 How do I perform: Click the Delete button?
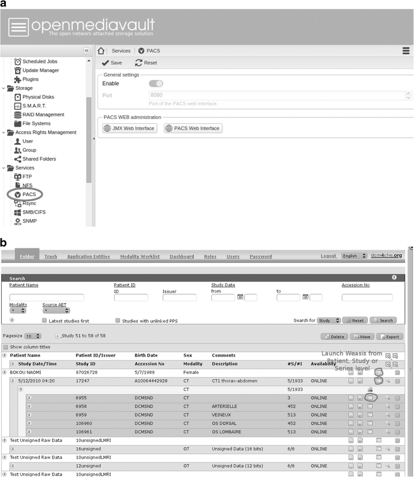[x=335, y=337]
